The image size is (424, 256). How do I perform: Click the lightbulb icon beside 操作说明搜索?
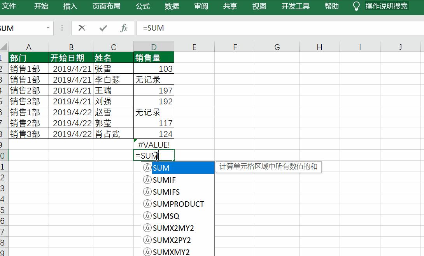356,6
